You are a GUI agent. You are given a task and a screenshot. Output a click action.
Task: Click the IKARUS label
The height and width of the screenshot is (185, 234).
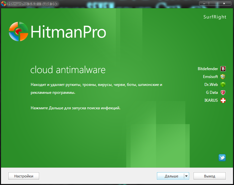211,100
